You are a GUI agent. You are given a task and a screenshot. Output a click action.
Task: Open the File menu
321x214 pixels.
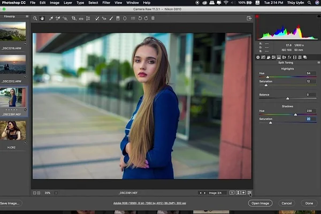tap(33, 3)
